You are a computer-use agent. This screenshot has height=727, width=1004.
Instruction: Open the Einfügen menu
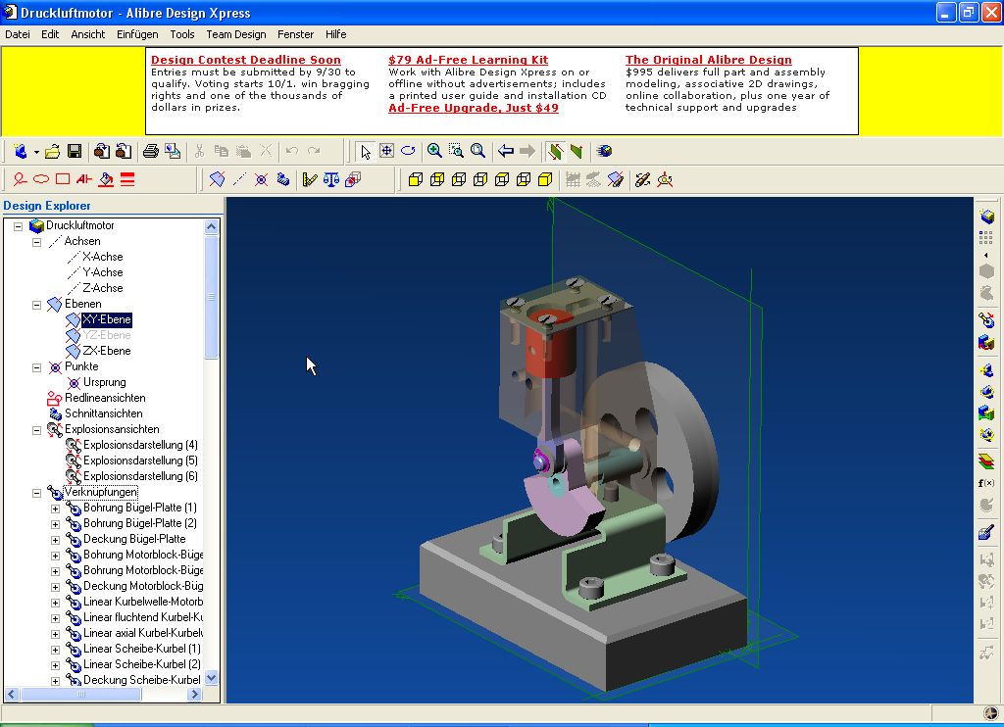coord(137,34)
